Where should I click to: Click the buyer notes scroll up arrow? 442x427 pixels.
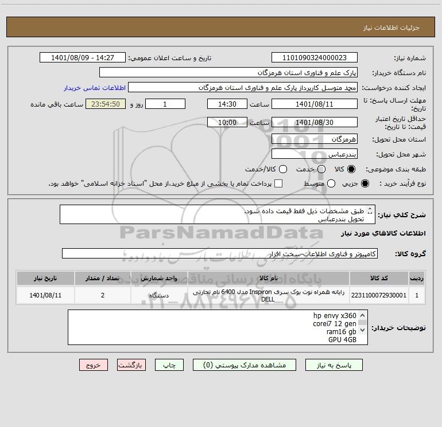click(x=363, y=316)
